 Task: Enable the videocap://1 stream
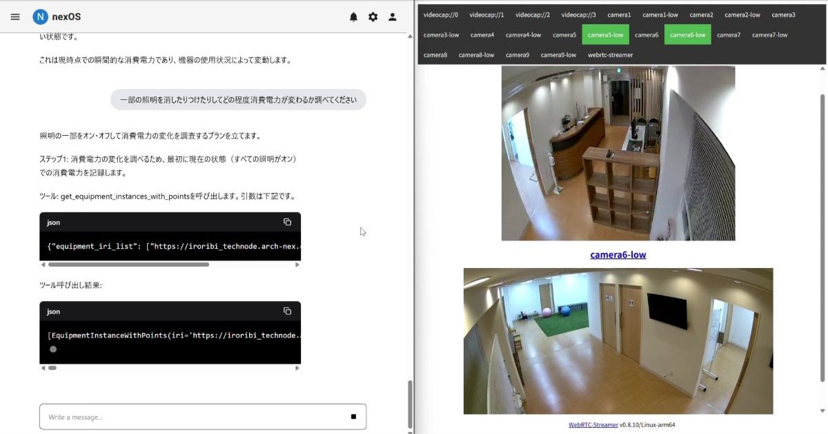(487, 14)
